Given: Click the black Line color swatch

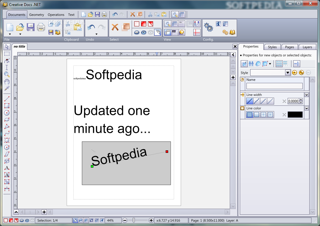Looking at the screenshot, I should click(295, 115).
